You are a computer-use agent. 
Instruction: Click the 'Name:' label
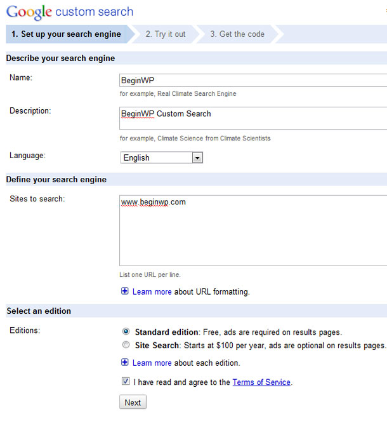point(21,77)
